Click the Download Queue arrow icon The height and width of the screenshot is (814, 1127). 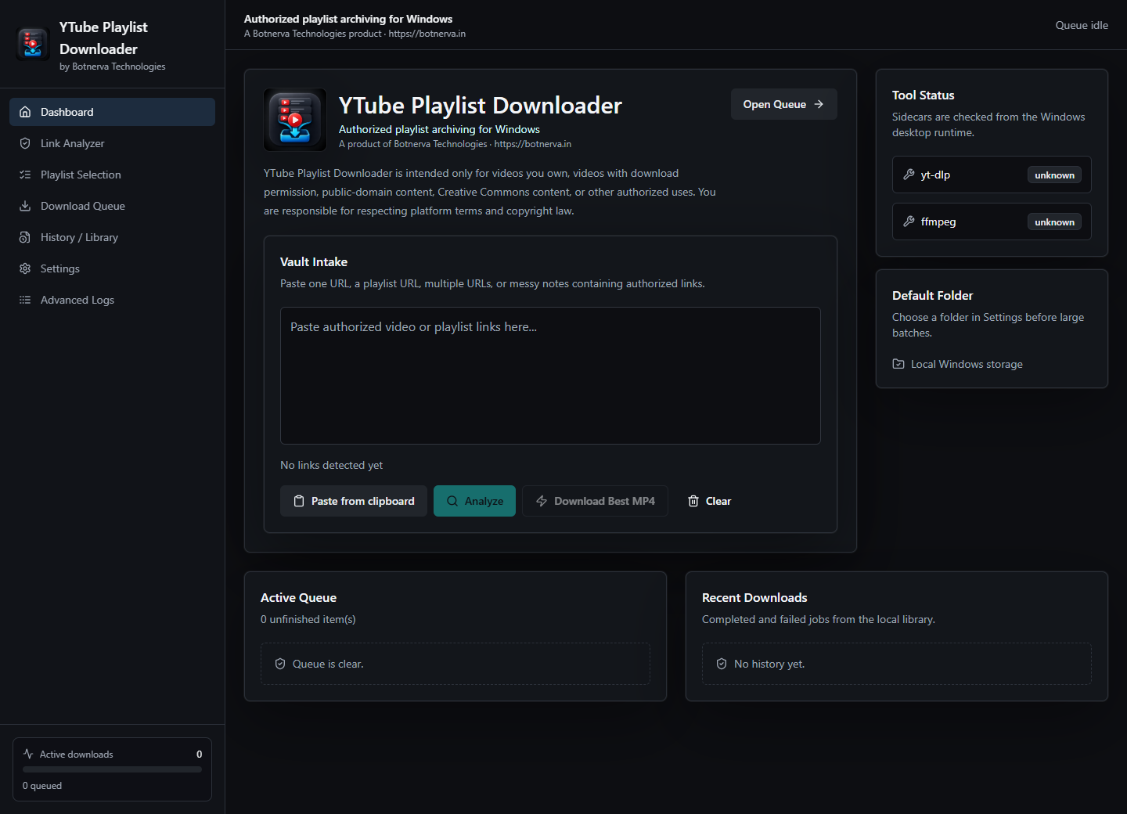coord(25,206)
